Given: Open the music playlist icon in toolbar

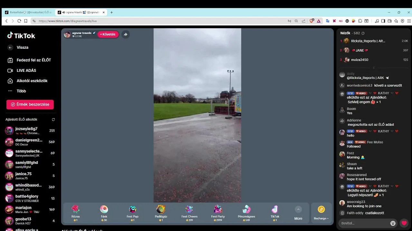Looking at the screenshot, I should coord(377,21).
